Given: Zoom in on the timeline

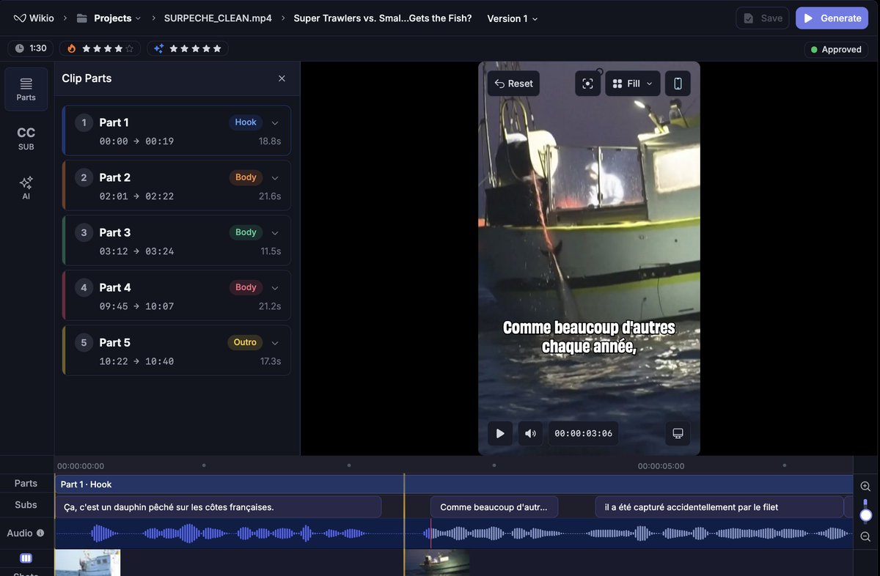Looking at the screenshot, I should tap(865, 487).
